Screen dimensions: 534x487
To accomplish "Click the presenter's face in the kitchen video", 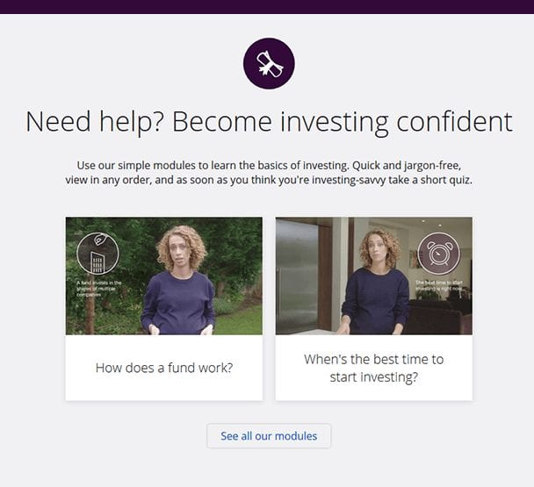I will pyautogui.click(x=379, y=250).
